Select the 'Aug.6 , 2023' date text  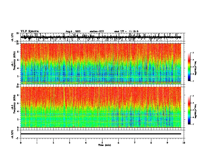point(73,31)
